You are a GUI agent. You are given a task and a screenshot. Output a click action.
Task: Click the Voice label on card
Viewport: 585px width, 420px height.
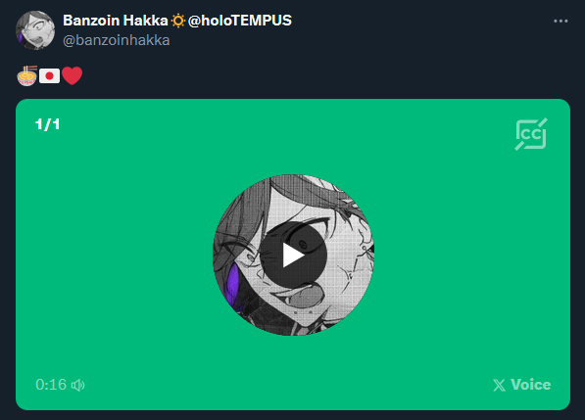[x=530, y=385]
